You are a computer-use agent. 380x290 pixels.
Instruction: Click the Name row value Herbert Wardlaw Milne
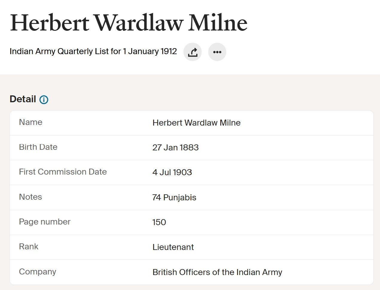[197, 123]
